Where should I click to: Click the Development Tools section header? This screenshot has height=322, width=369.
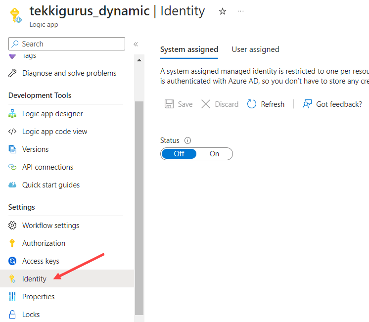point(40,95)
